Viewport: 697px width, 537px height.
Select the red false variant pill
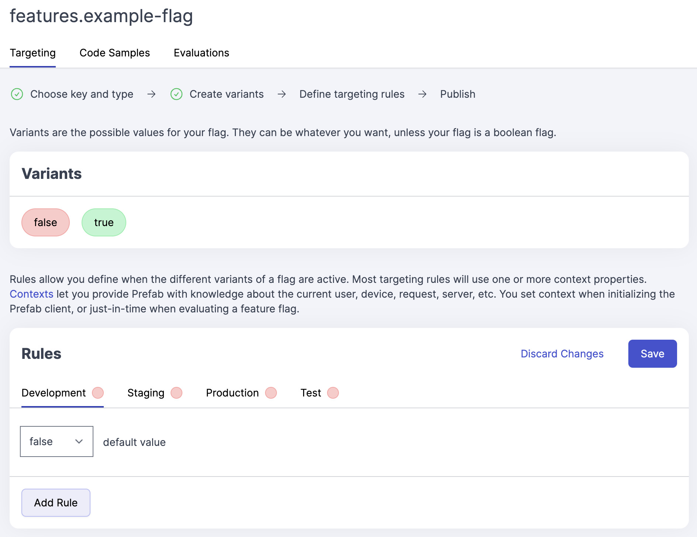pyautogui.click(x=45, y=222)
